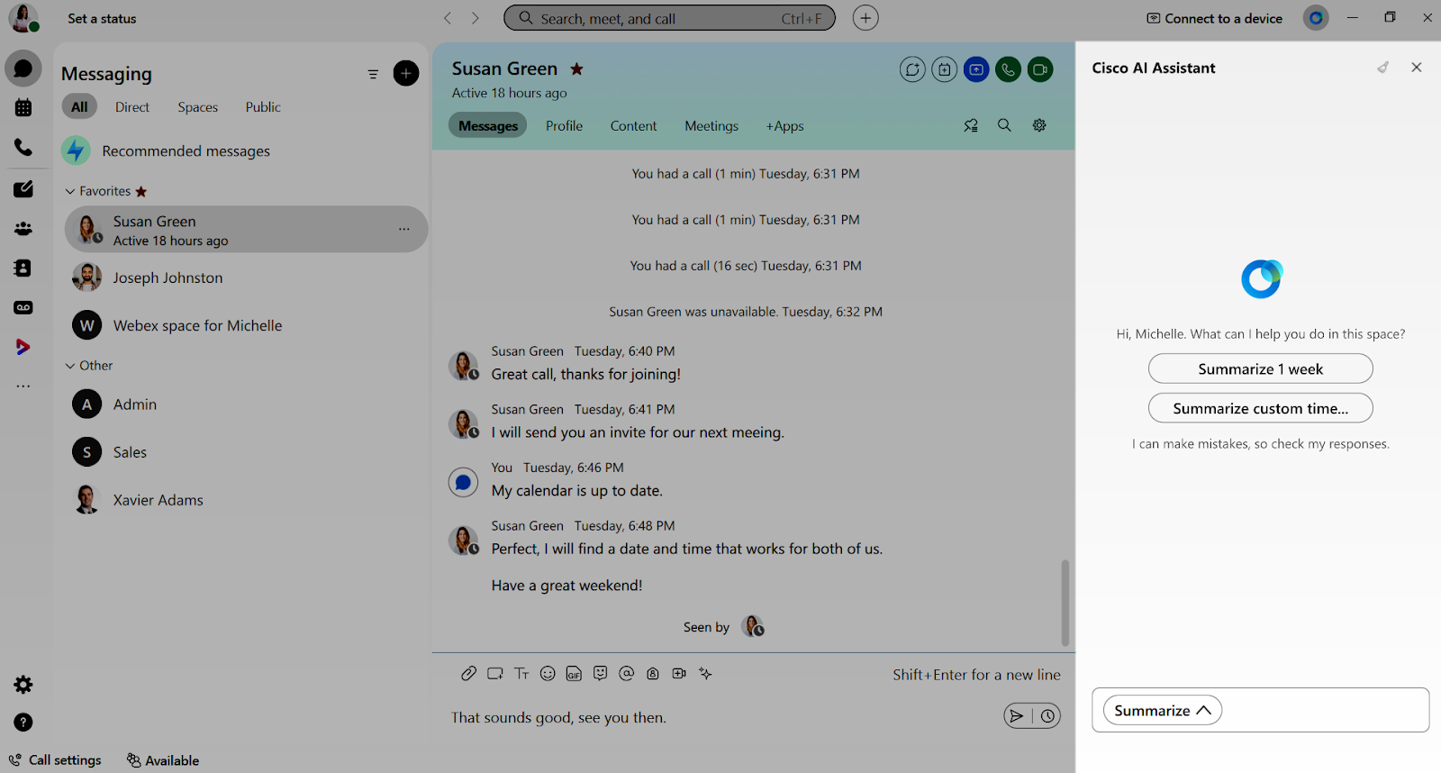The width and height of the screenshot is (1441, 773).
Task: Search within the Susan Green space
Action: click(x=1004, y=125)
